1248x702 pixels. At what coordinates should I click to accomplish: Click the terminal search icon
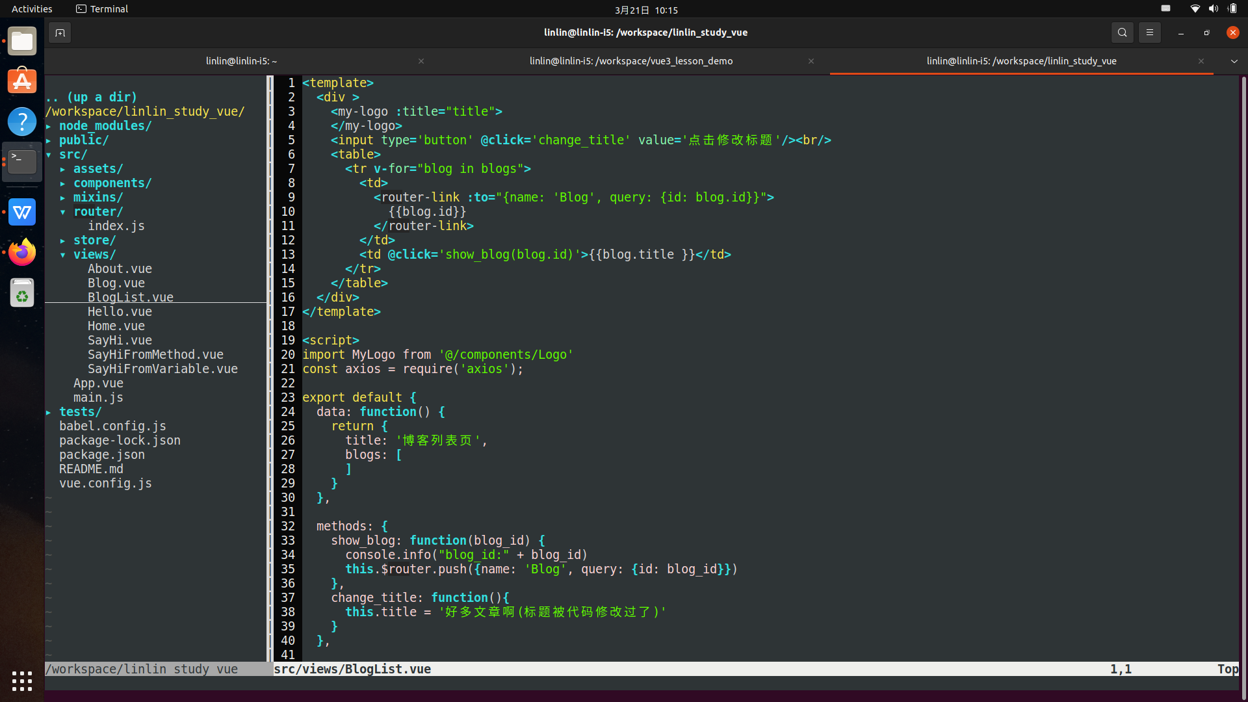[1122, 32]
